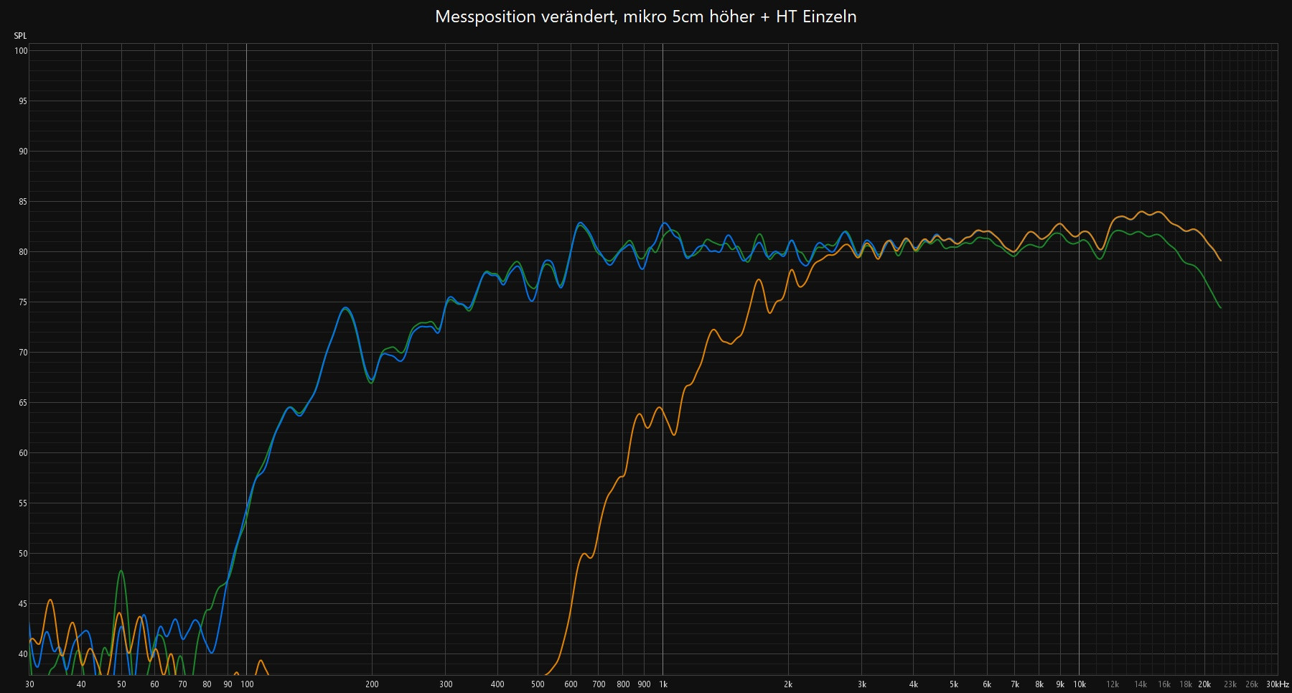Click the 30 Hz label at axis start
1292x693 pixels.
click(29, 684)
